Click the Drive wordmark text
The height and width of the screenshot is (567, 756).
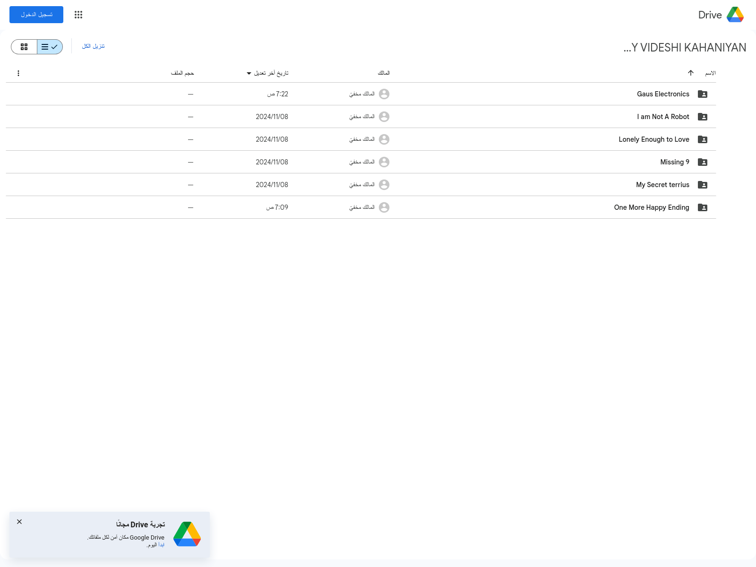(x=710, y=15)
